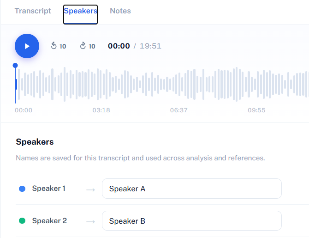
Task: Skip forward 10 seconds
Action: coord(88,46)
